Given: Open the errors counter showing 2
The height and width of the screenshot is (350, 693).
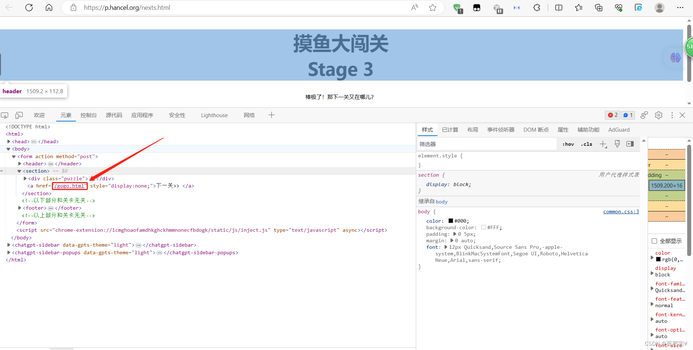Looking at the screenshot, I should [613, 115].
